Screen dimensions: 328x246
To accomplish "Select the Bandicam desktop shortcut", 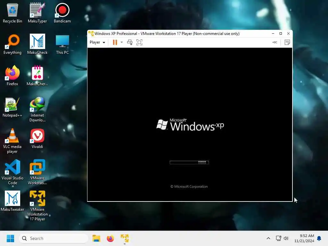I will pyautogui.click(x=62, y=13).
